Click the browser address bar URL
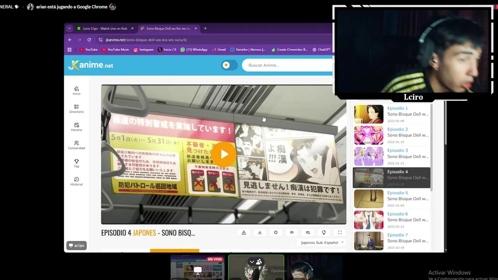This screenshot has height=280, width=498. pyautogui.click(x=146, y=40)
